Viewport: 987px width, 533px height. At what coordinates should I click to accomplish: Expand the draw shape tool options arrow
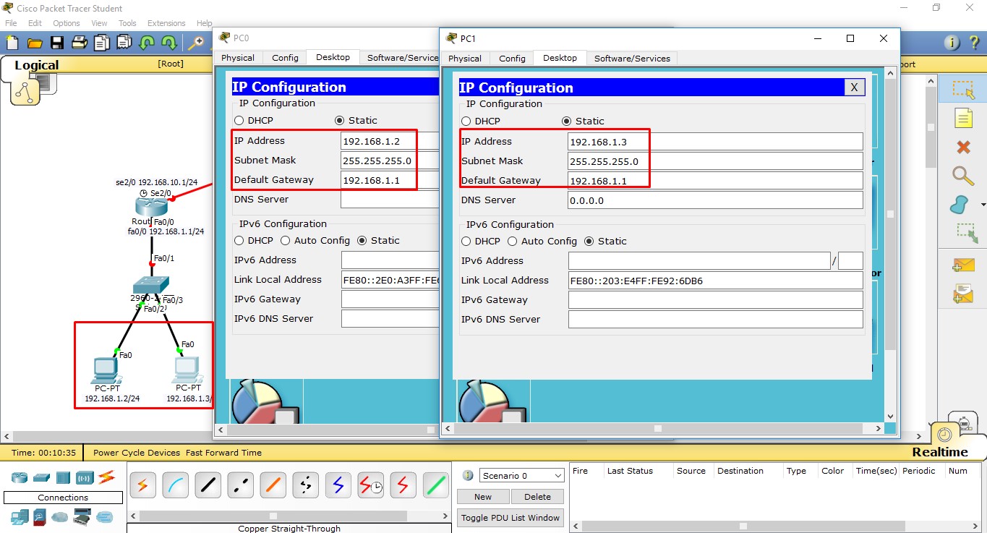pyautogui.click(x=983, y=205)
